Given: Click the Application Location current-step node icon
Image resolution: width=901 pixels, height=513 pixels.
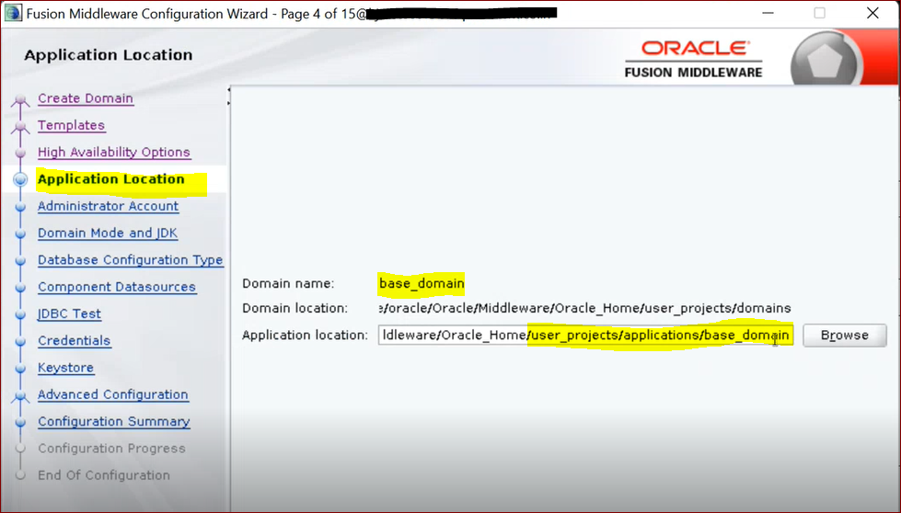Looking at the screenshot, I should (x=20, y=179).
